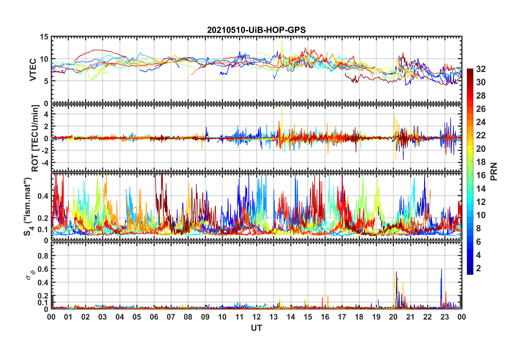
Task: Click the 21 hour tick on the UT axis
Action: pos(411,317)
